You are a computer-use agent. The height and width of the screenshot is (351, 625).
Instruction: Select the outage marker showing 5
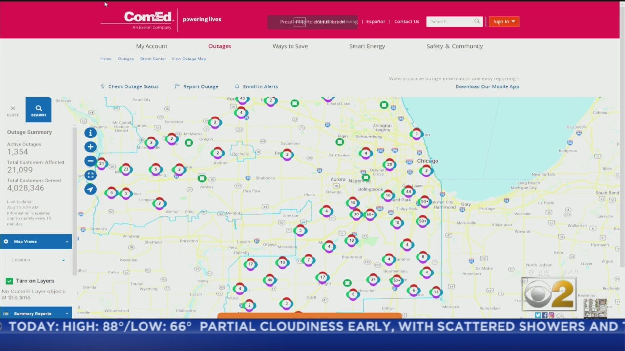pyautogui.click(x=156, y=170)
